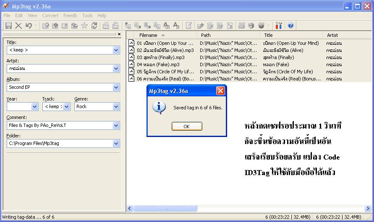Open the Help menu

coord(102,15)
